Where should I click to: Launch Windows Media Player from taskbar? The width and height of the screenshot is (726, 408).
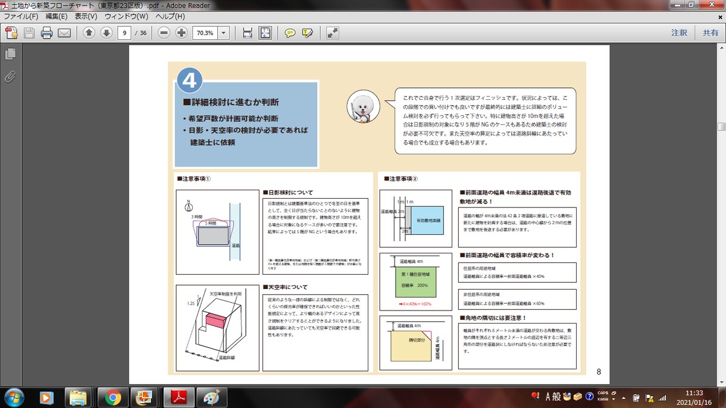coord(46,397)
